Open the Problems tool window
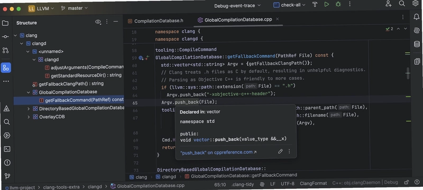The width and height of the screenshot is (423, 190). tap(7, 163)
